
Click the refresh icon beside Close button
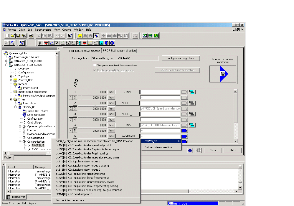click(198, 150)
